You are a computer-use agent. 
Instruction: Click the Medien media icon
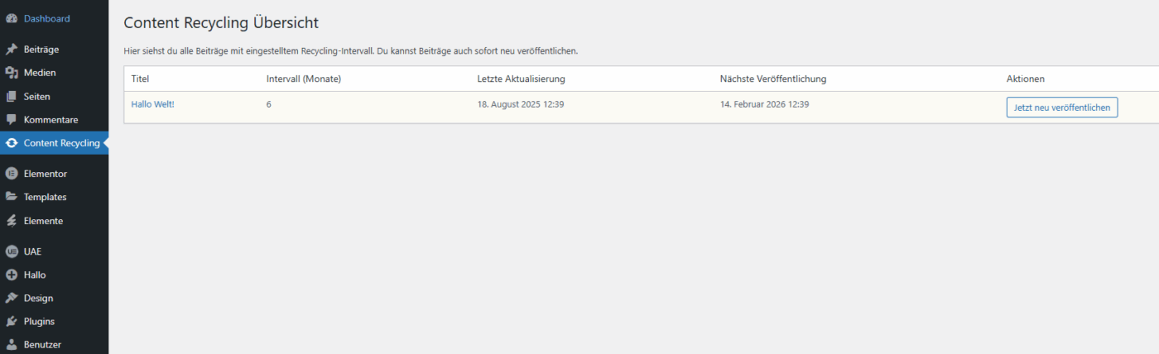(x=12, y=73)
